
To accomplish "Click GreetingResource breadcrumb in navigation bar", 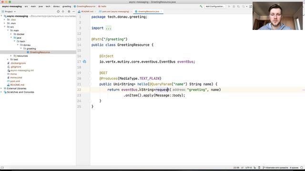I will pyautogui.click(x=85, y=6).
